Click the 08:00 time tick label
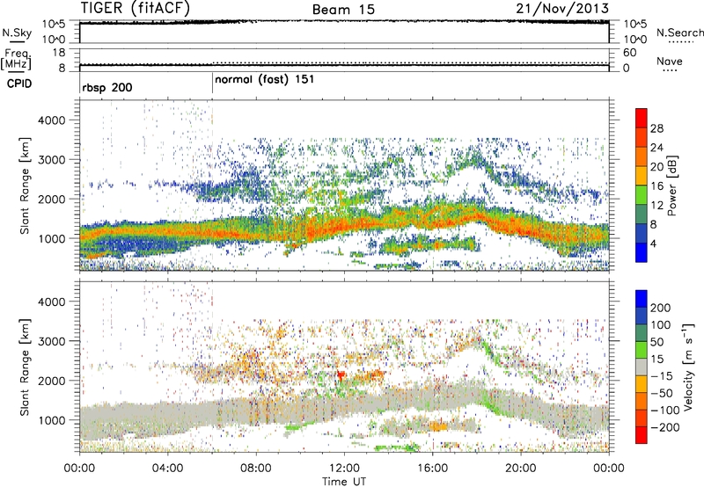The height and width of the screenshot is (487, 704). click(256, 469)
